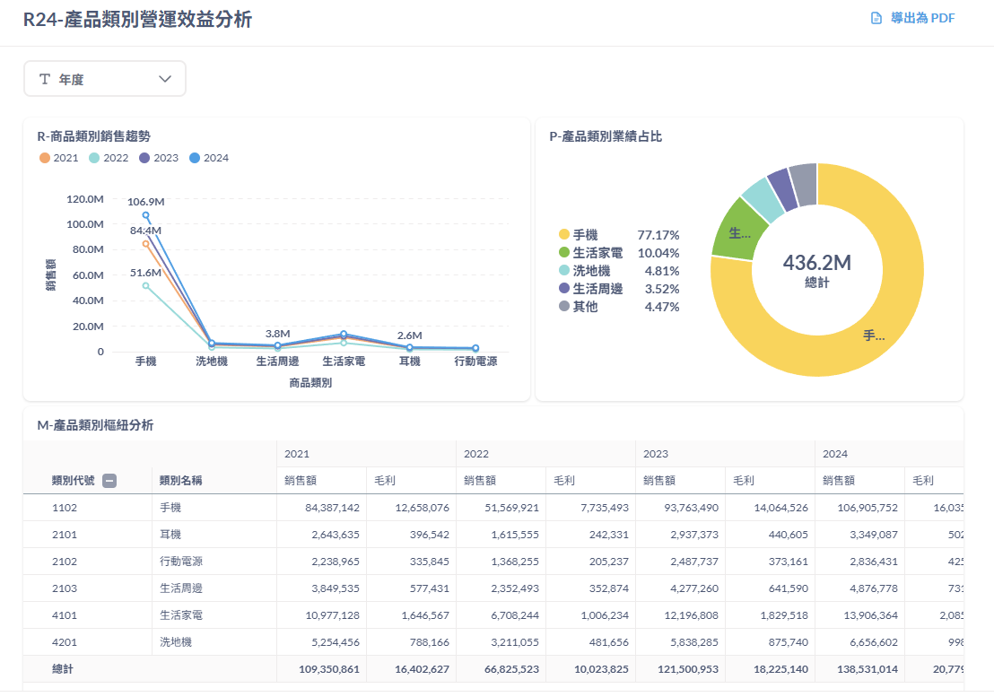Click the text type icon in 年度 filter
The height and width of the screenshot is (697, 994).
(45, 79)
